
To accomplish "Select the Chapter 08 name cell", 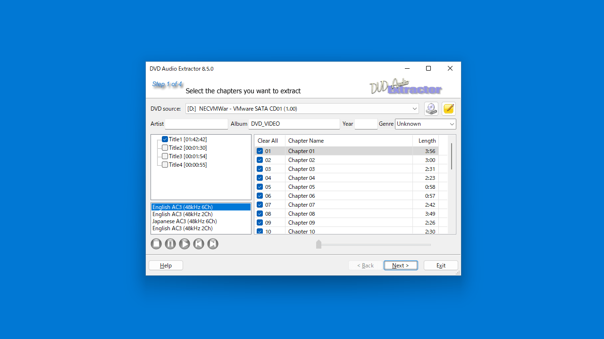I will point(349,214).
